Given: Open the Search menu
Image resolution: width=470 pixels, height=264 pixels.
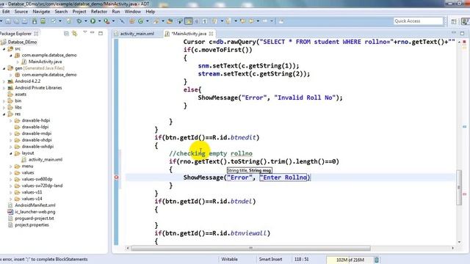Looking at the screenshot, I should [x=61, y=12].
